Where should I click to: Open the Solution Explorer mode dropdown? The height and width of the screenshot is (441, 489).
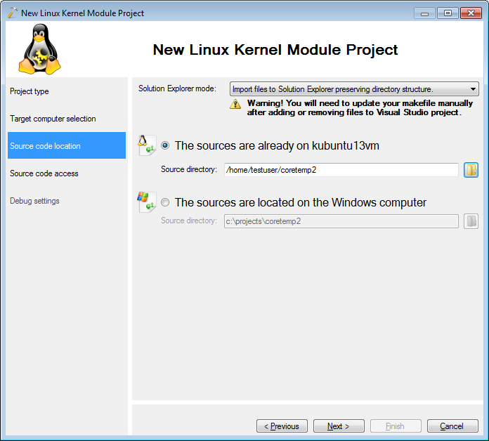click(x=354, y=89)
